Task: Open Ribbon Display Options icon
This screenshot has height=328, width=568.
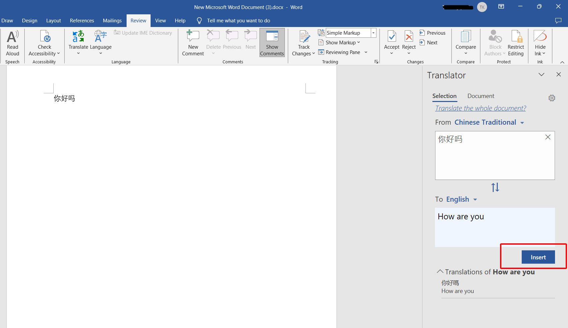Action: tap(501, 7)
